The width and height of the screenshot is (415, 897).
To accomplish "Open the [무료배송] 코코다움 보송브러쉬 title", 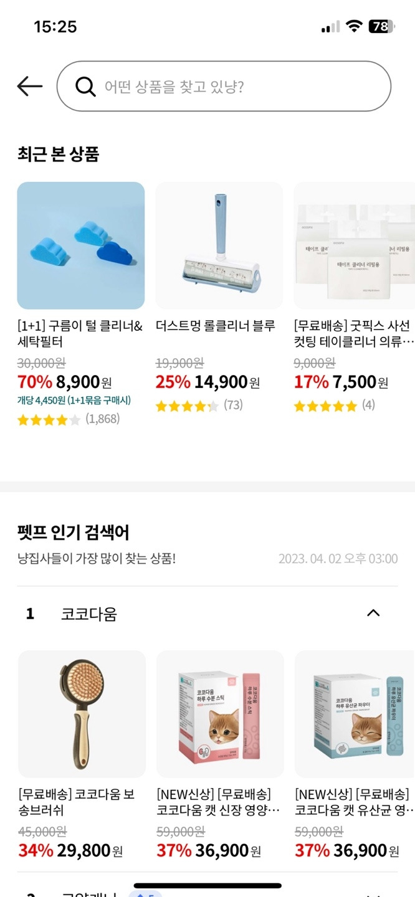I will pos(77,802).
